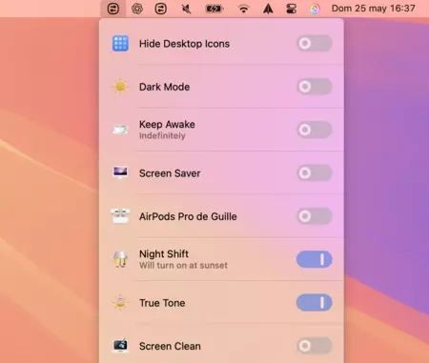Click the monitor icon for Screen Saver
This screenshot has width=429, height=363.
pos(120,172)
